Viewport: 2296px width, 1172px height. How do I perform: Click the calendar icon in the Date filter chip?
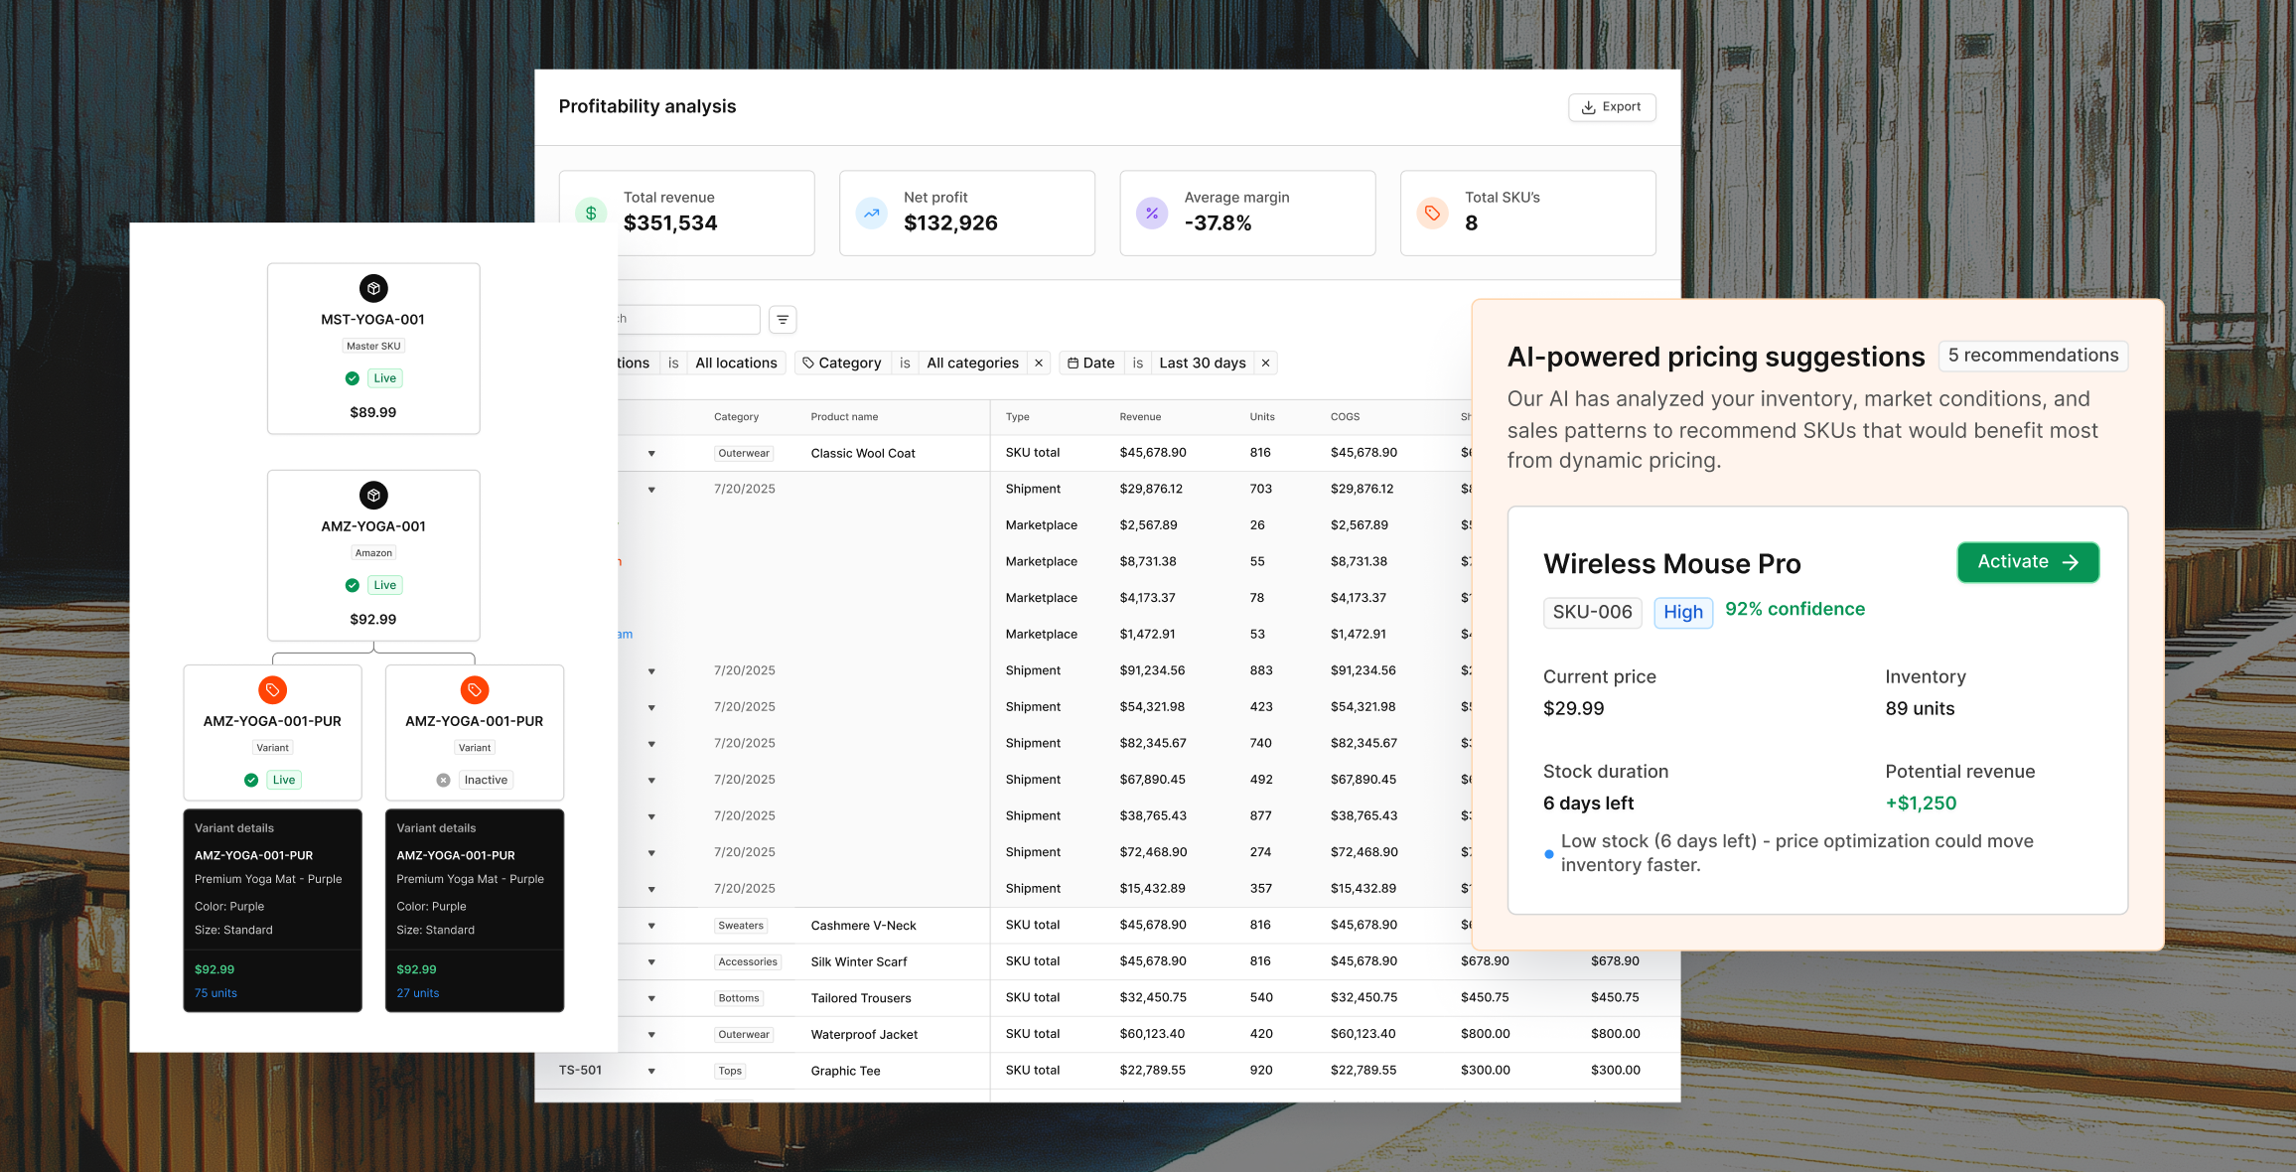click(1076, 363)
